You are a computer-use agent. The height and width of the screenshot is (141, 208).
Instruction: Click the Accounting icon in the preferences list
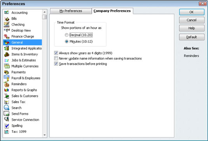[x=7, y=12]
